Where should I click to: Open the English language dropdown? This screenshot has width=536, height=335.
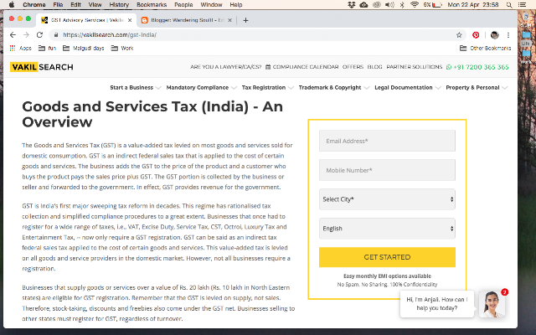pos(387,229)
